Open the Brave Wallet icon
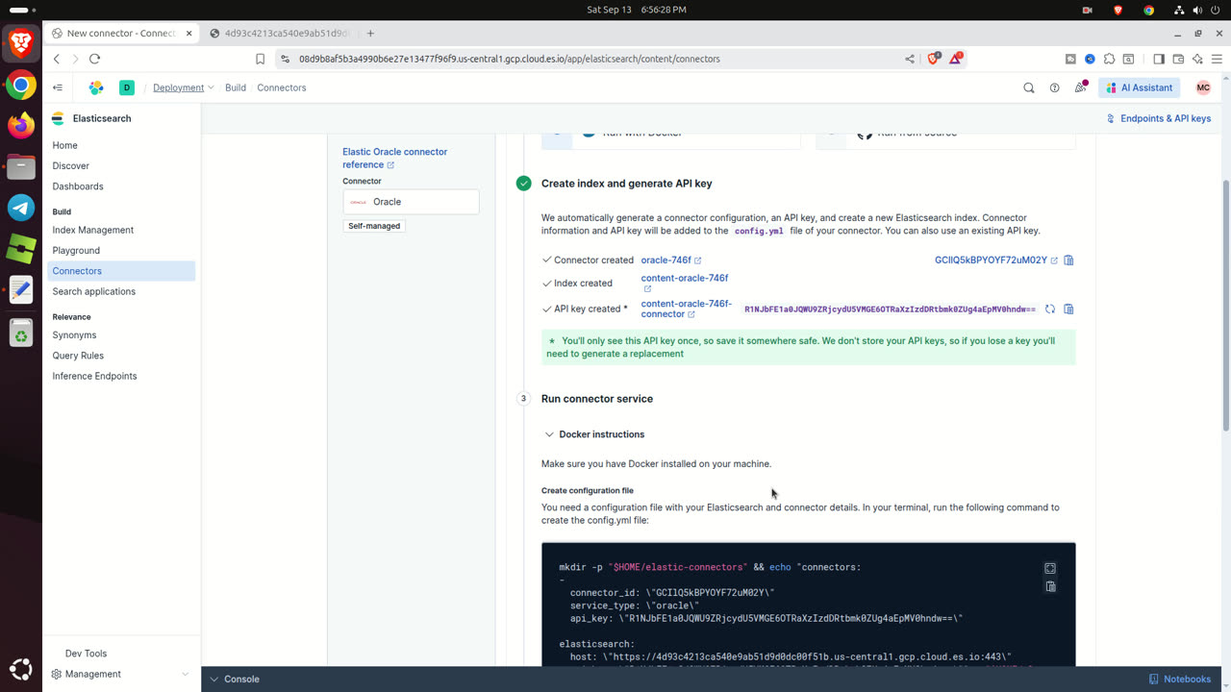This screenshot has width=1231, height=692. [x=1178, y=59]
